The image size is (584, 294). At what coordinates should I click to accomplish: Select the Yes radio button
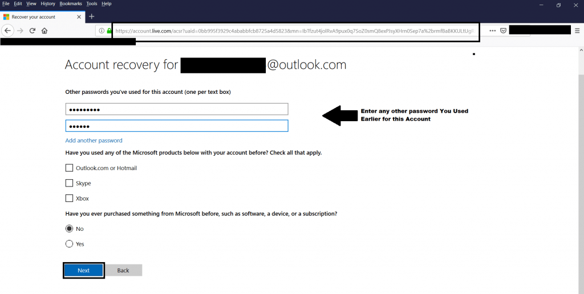(x=69, y=244)
